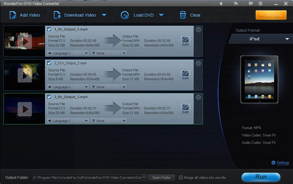Viewport: 293px width, 184px height.
Task: Play preview of 1_flv_Output_1.mp4 thumbnail
Action: pyautogui.click(x=25, y=42)
